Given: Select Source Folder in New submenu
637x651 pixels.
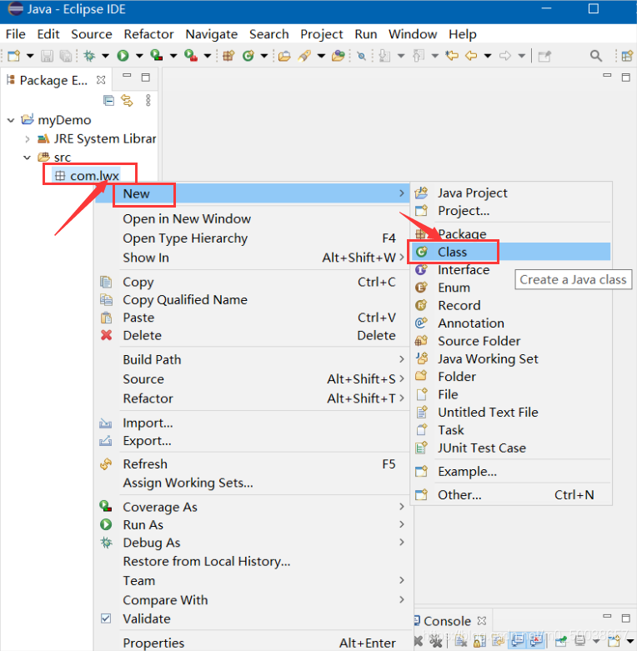Looking at the screenshot, I should coord(512,341).
